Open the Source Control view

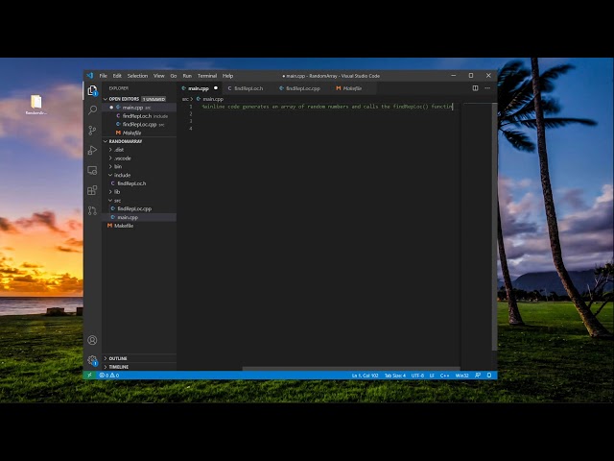92,130
